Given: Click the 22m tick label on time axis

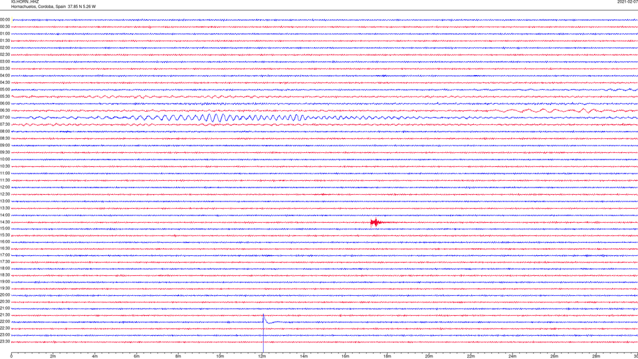Looking at the screenshot, I should tap(471, 356).
